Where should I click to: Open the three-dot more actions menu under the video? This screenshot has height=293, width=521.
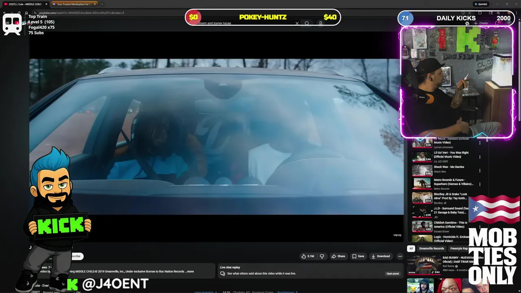point(400,256)
